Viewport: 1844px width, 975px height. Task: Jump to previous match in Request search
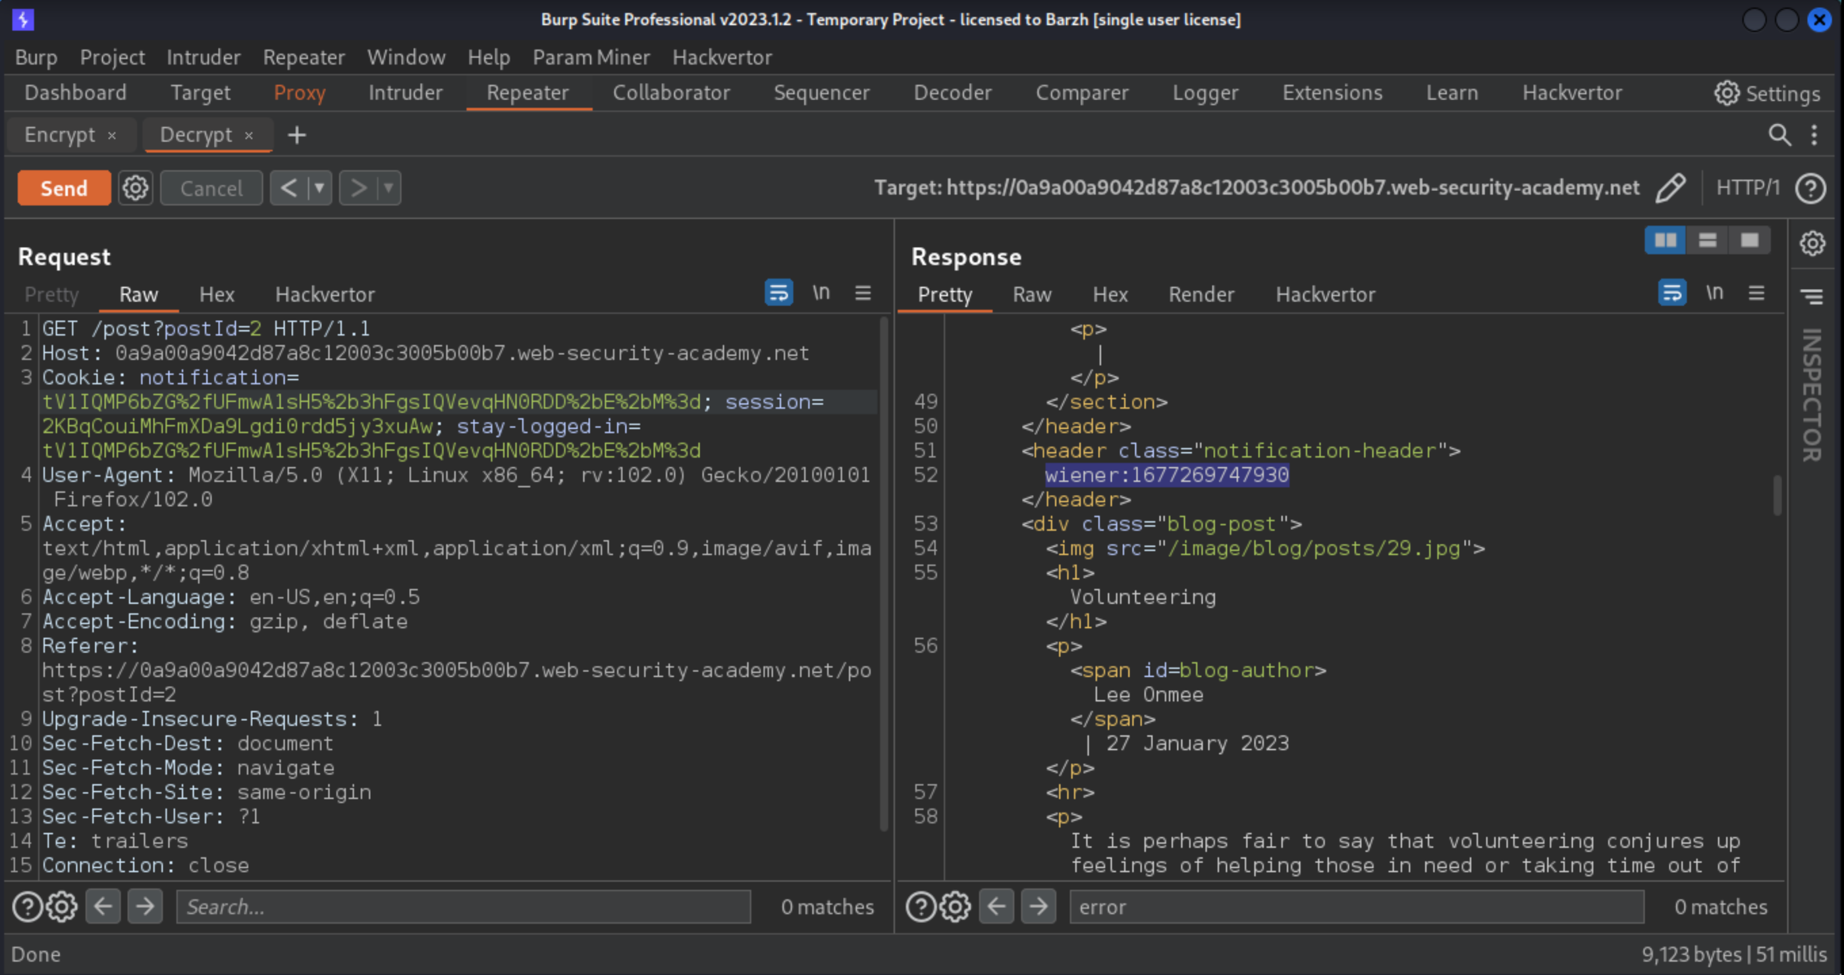102,907
